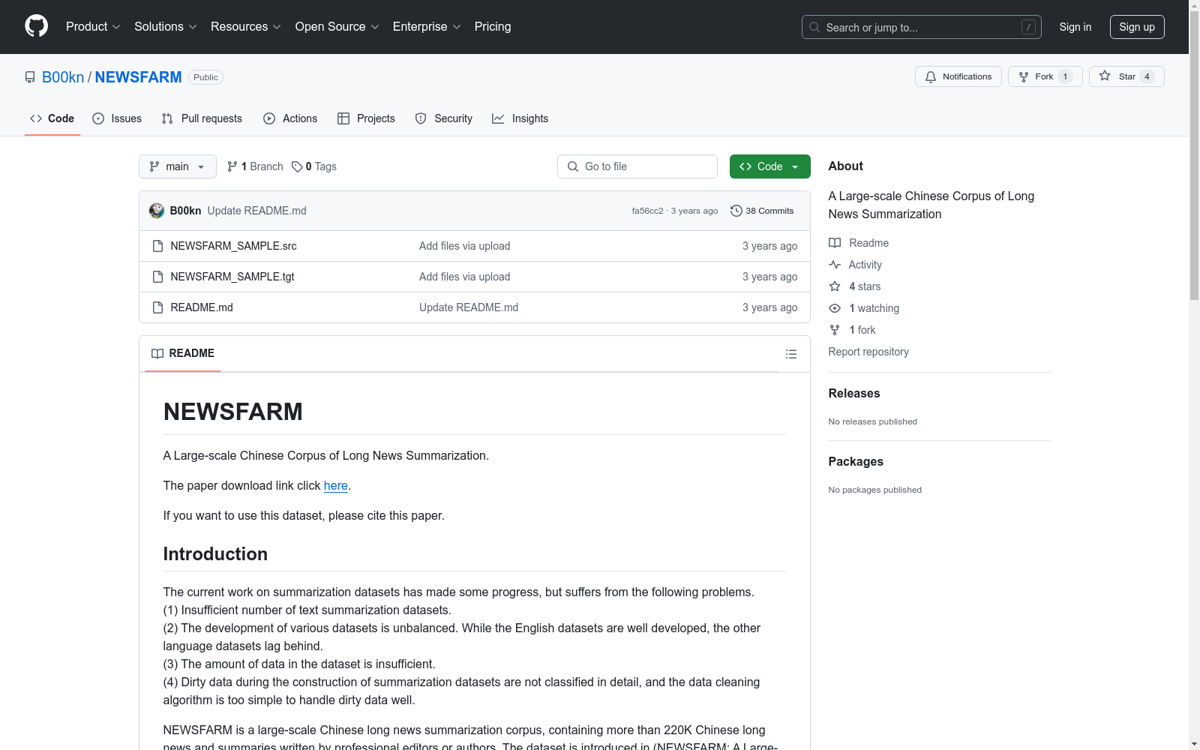
Task: Expand the Product menu
Action: (x=93, y=27)
